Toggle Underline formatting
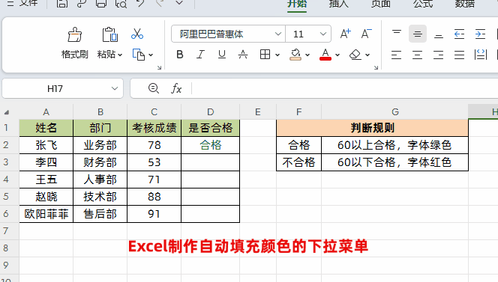Image resolution: width=498 pixels, height=282 pixels. pos(222,55)
